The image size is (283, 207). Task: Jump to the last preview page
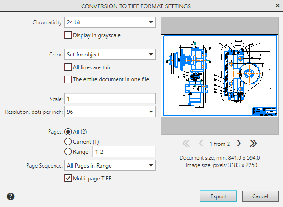tap(253, 143)
